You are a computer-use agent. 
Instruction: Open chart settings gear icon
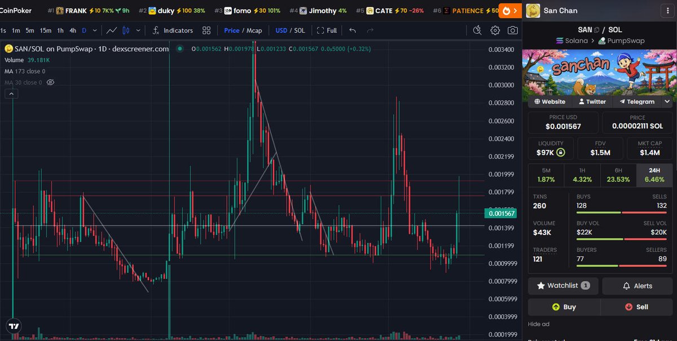click(495, 30)
